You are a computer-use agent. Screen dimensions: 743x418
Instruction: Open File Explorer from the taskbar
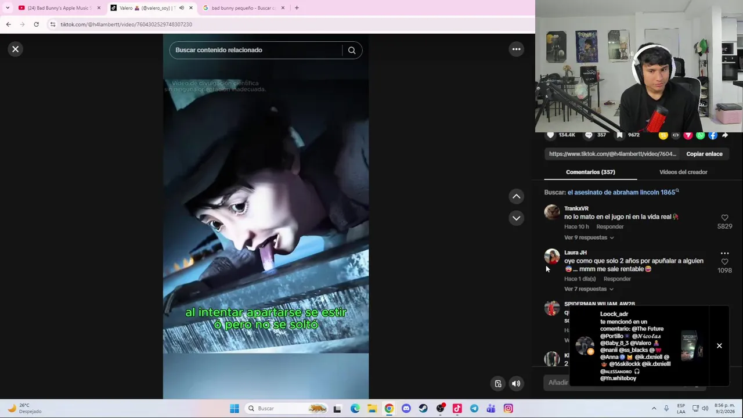click(x=372, y=409)
